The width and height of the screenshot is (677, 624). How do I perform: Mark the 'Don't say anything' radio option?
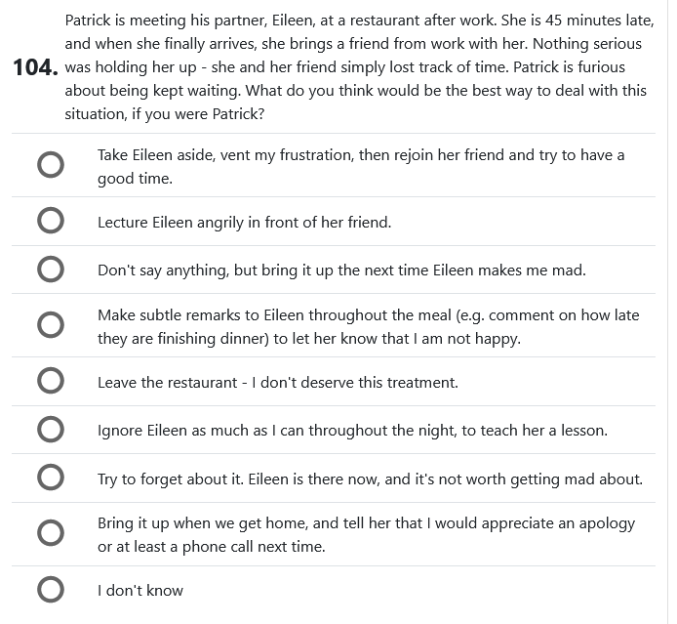point(51,270)
